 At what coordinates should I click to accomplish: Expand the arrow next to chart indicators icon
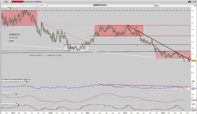tap(159, 5)
